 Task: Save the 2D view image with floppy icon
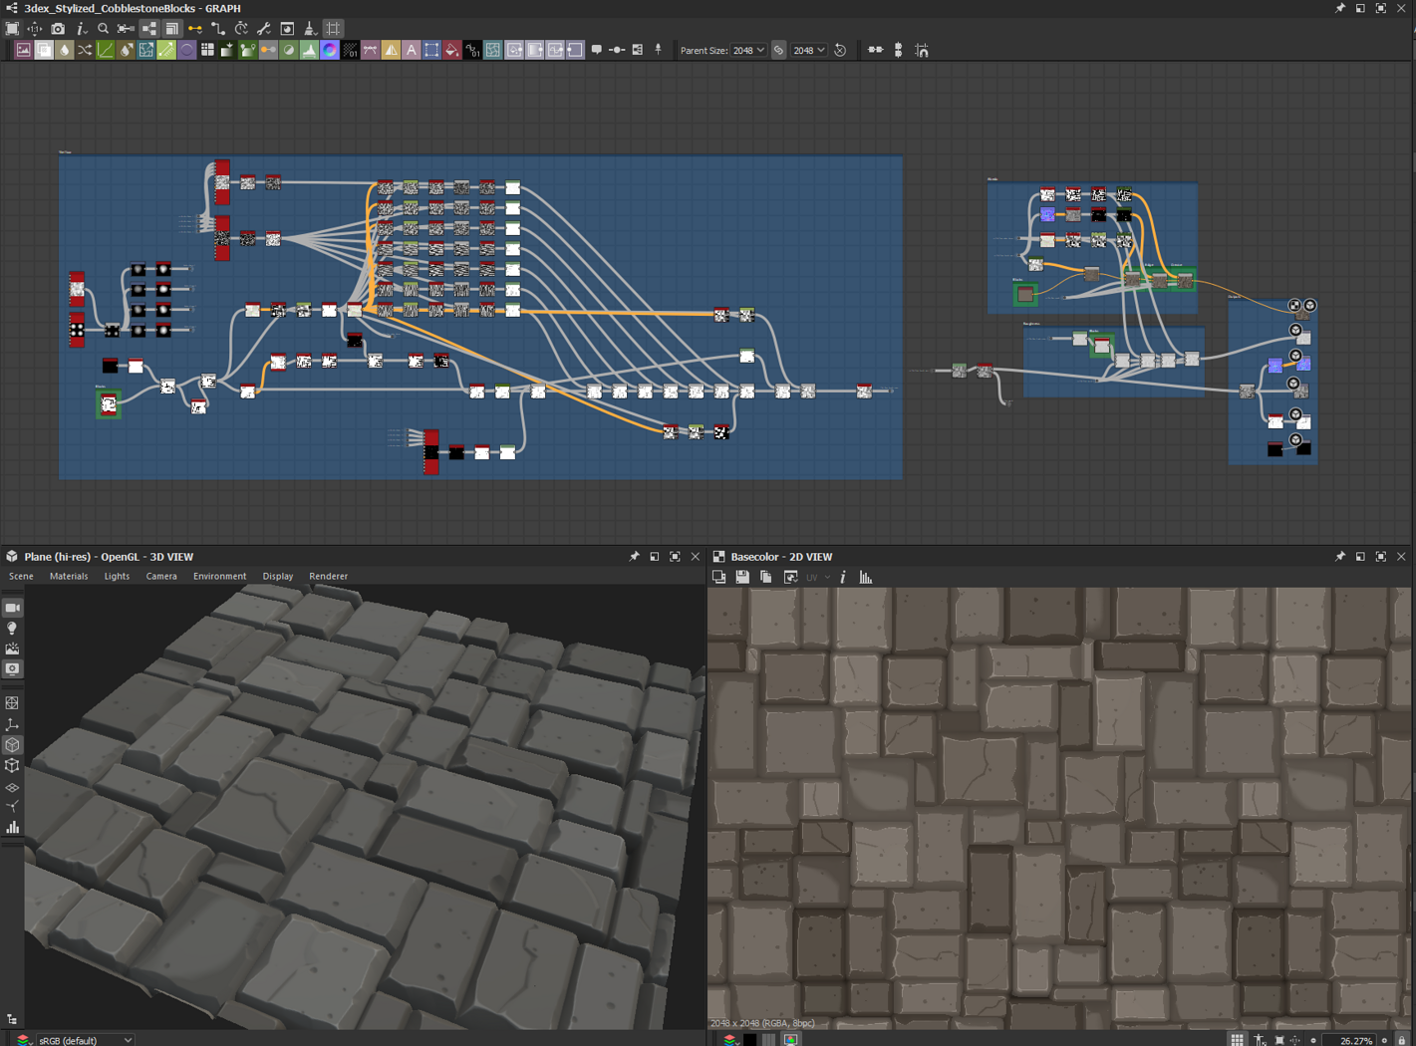[742, 577]
